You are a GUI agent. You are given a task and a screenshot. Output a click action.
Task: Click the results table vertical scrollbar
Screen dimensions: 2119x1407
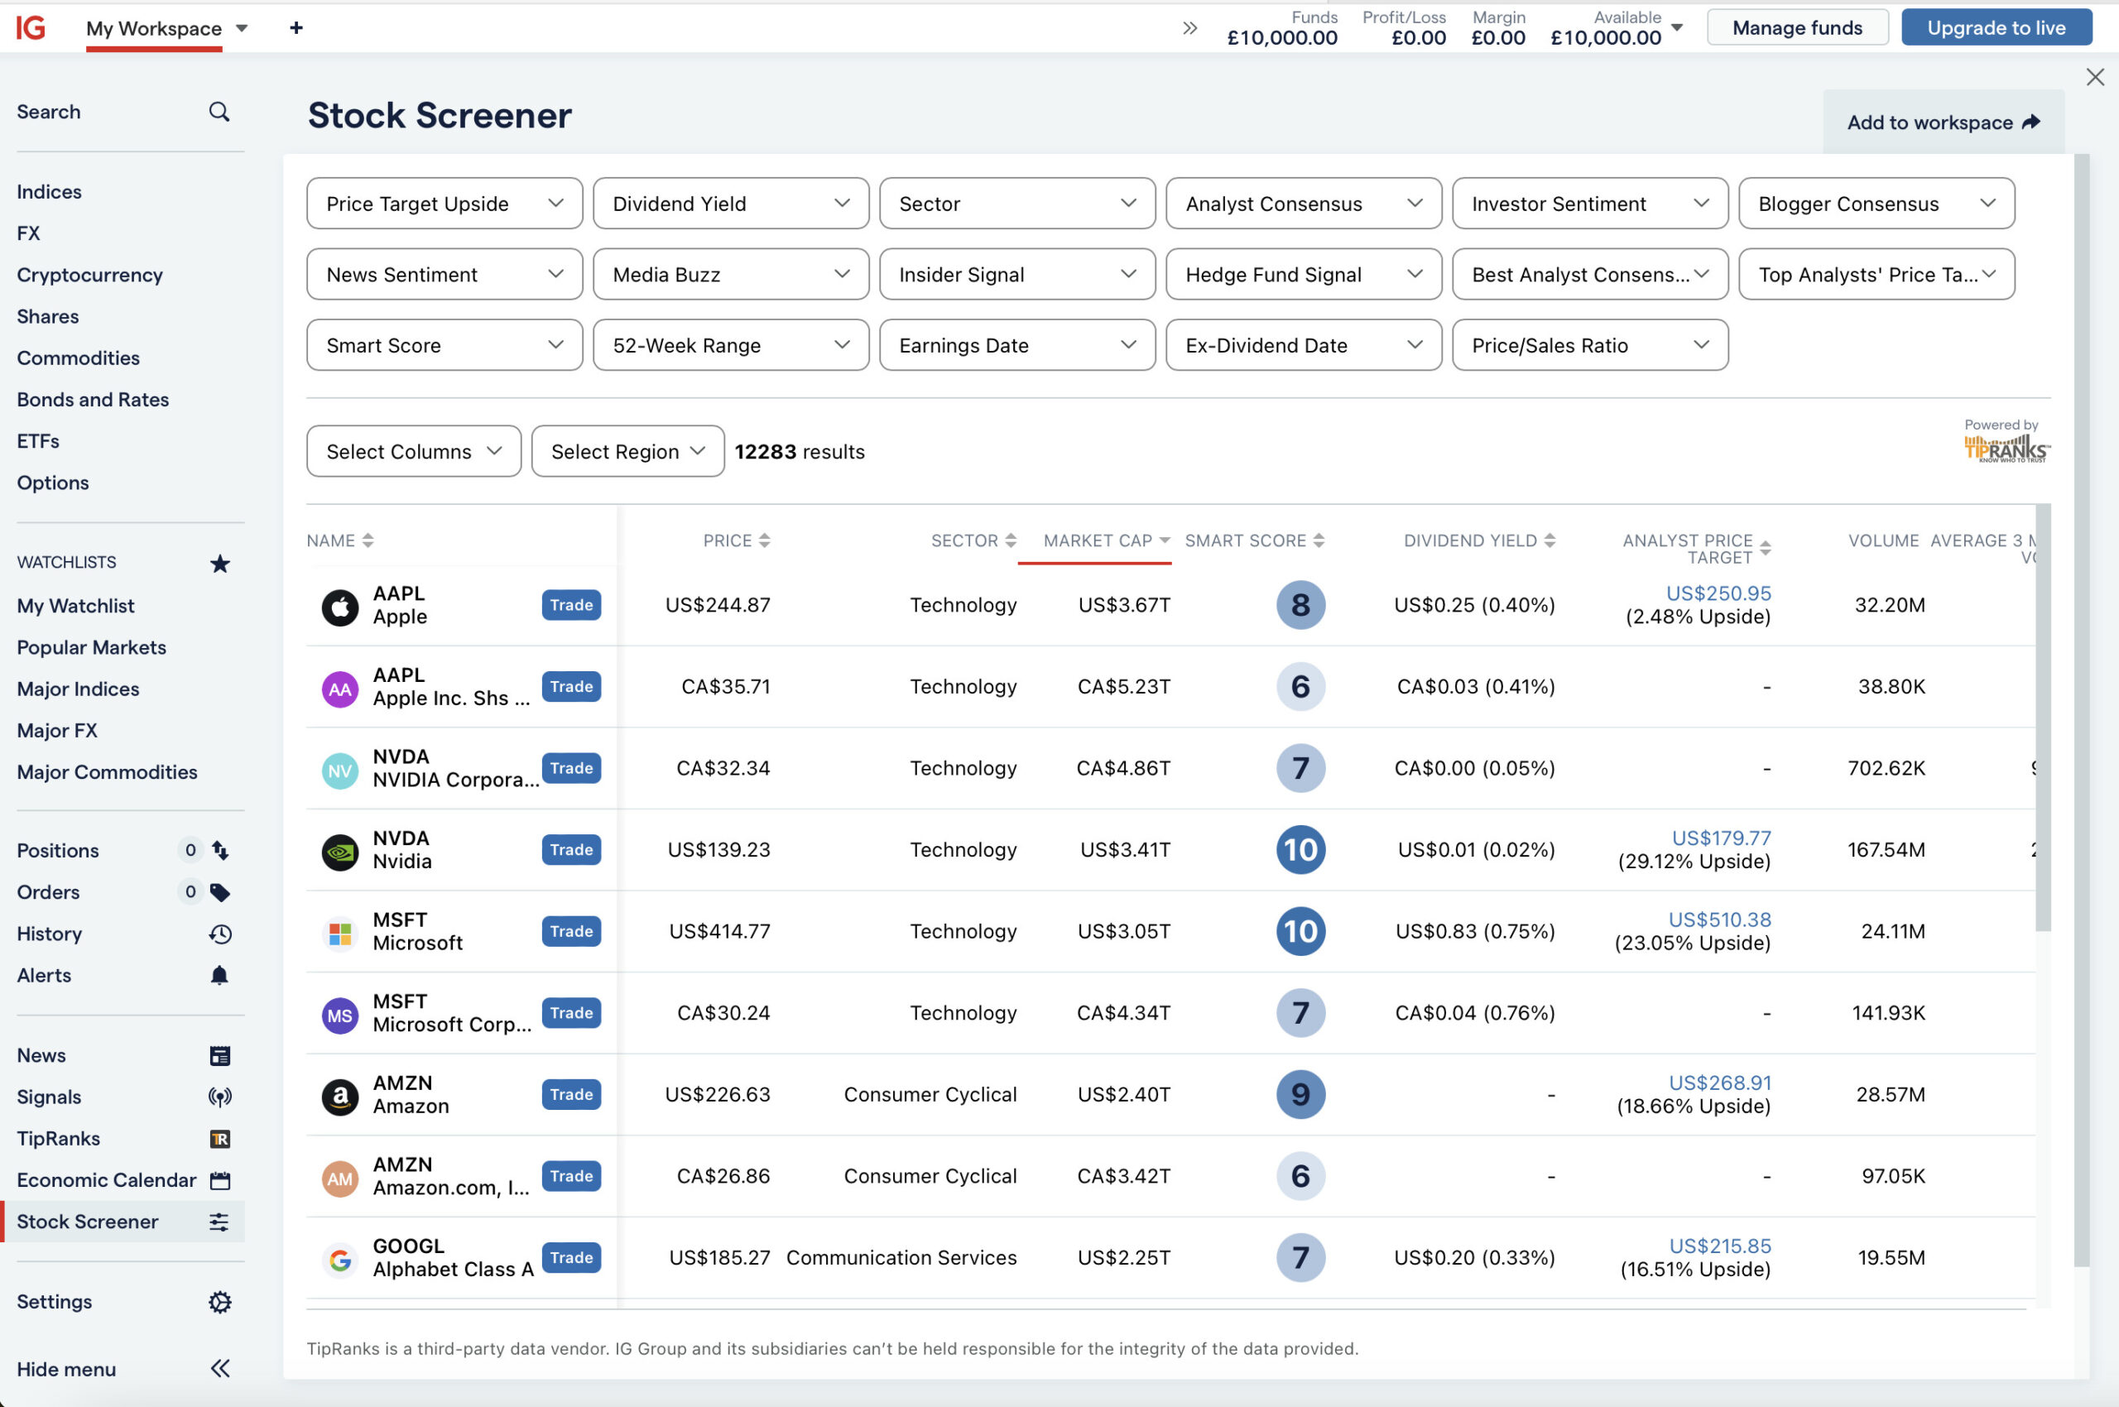(x=2043, y=718)
